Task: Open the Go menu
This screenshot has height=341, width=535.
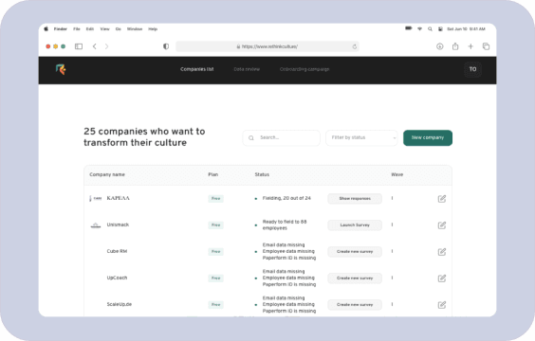Action: [x=119, y=29]
